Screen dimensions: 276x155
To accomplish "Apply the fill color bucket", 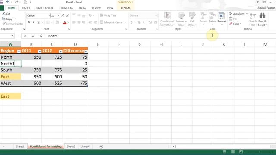I will pyautogui.click(x=57, y=22).
